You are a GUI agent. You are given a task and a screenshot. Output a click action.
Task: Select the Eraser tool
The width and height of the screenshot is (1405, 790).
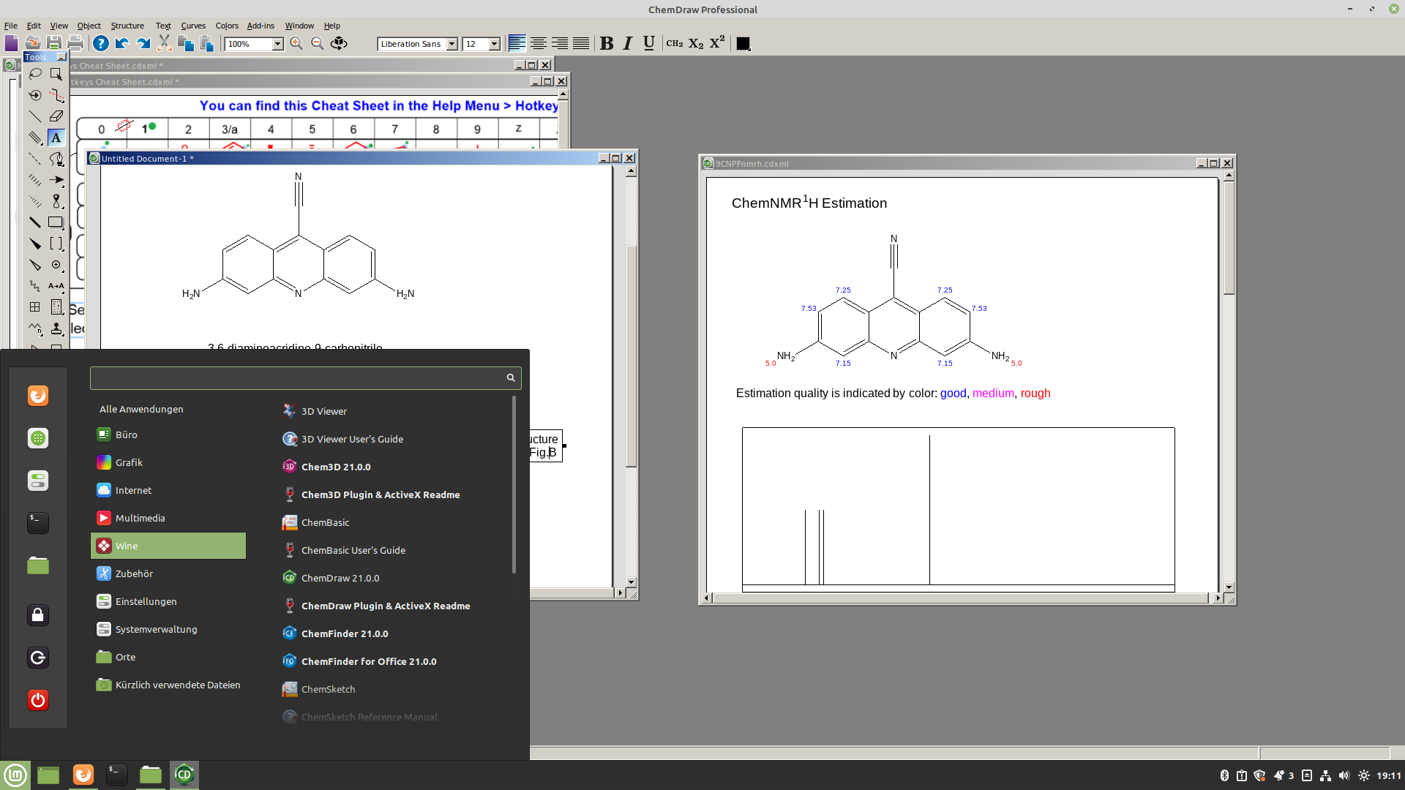tap(56, 116)
